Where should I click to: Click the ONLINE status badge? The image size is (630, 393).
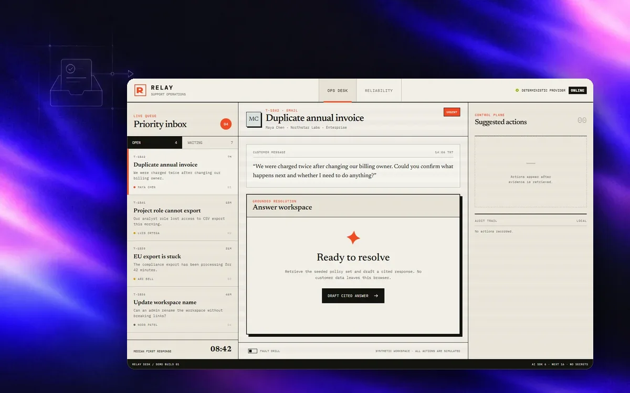pyautogui.click(x=577, y=90)
